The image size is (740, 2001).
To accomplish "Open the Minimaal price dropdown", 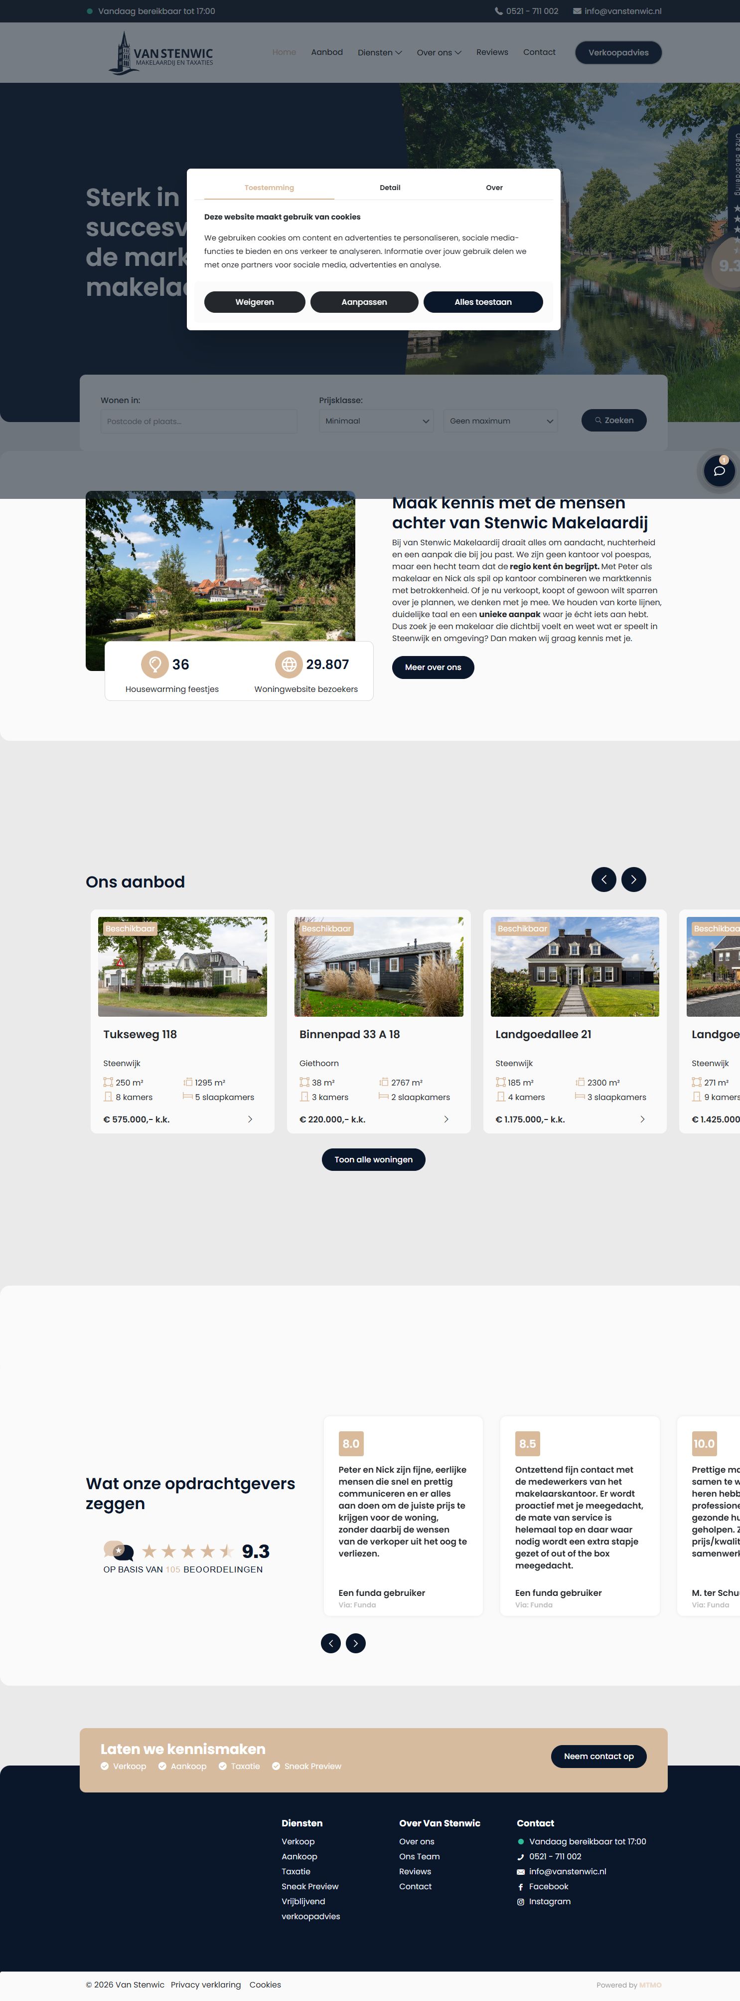I will point(376,421).
